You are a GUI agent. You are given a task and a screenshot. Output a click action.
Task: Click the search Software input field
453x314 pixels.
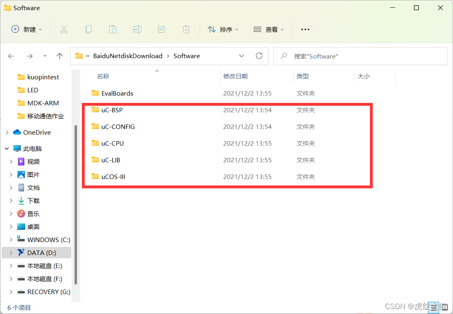point(360,56)
